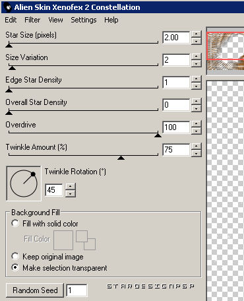This screenshot has width=244, height=301.
Task: Click the Twinkle Rotation angle dial
Action: click(24, 184)
